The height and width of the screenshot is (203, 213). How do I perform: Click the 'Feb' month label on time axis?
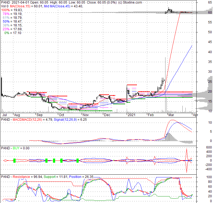click(x=151, y=115)
